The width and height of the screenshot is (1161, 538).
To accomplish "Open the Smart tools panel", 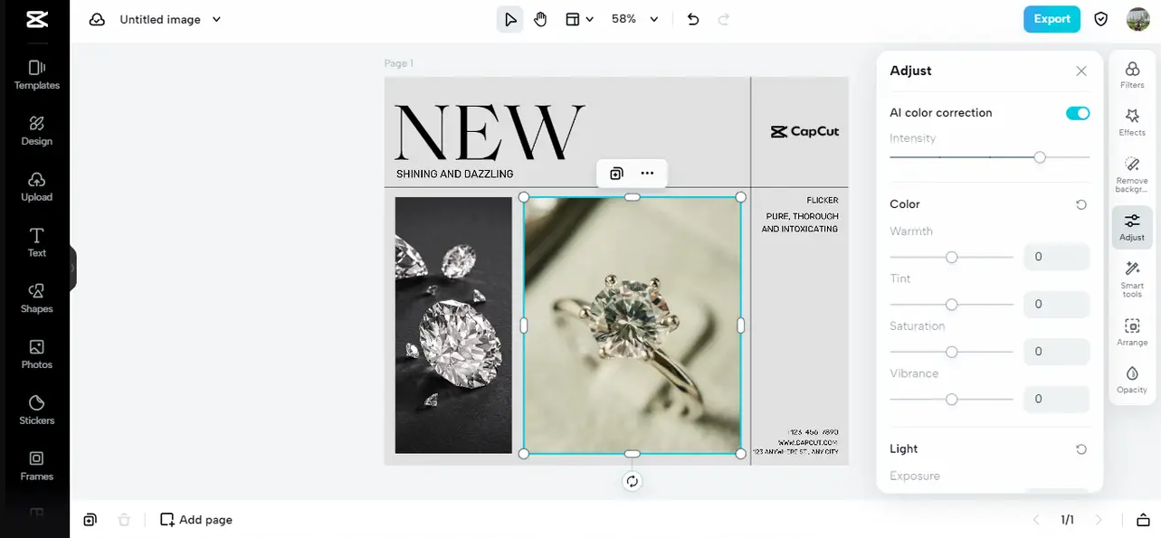I will click(1132, 278).
